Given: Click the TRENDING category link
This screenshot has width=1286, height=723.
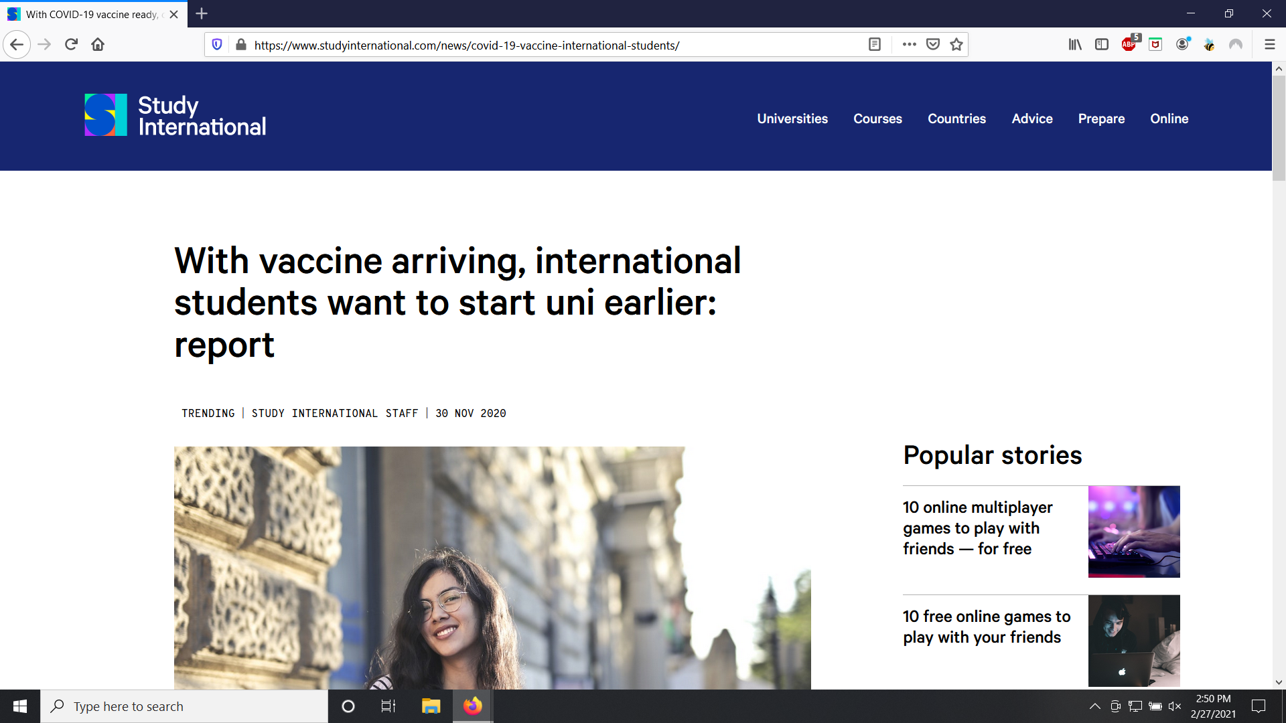Looking at the screenshot, I should click(x=208, y=414).
